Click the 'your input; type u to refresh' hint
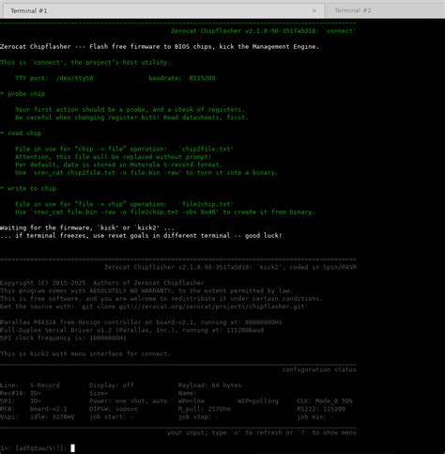Viewport: 445px width, 454px height. pos(262,432)
